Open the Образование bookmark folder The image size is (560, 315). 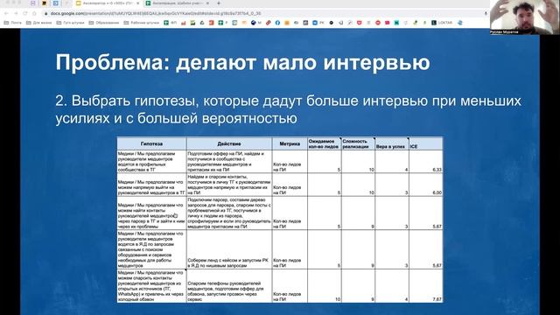coord(104,23)
